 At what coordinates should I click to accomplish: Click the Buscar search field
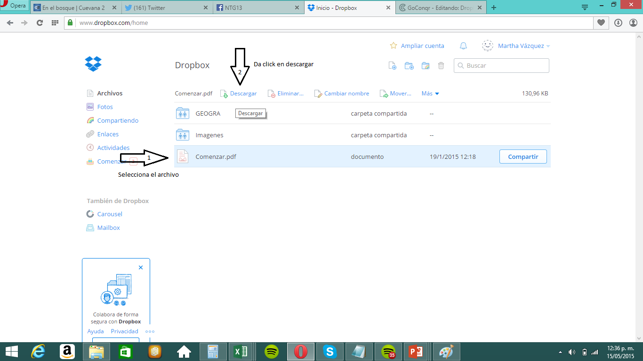pos(506,66)
